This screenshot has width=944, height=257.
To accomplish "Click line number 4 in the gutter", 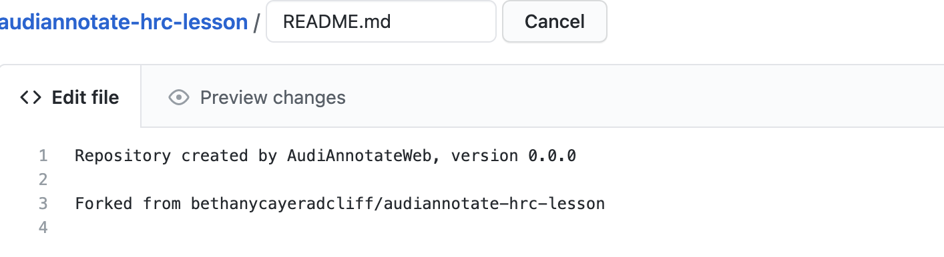I will (43, 228).
